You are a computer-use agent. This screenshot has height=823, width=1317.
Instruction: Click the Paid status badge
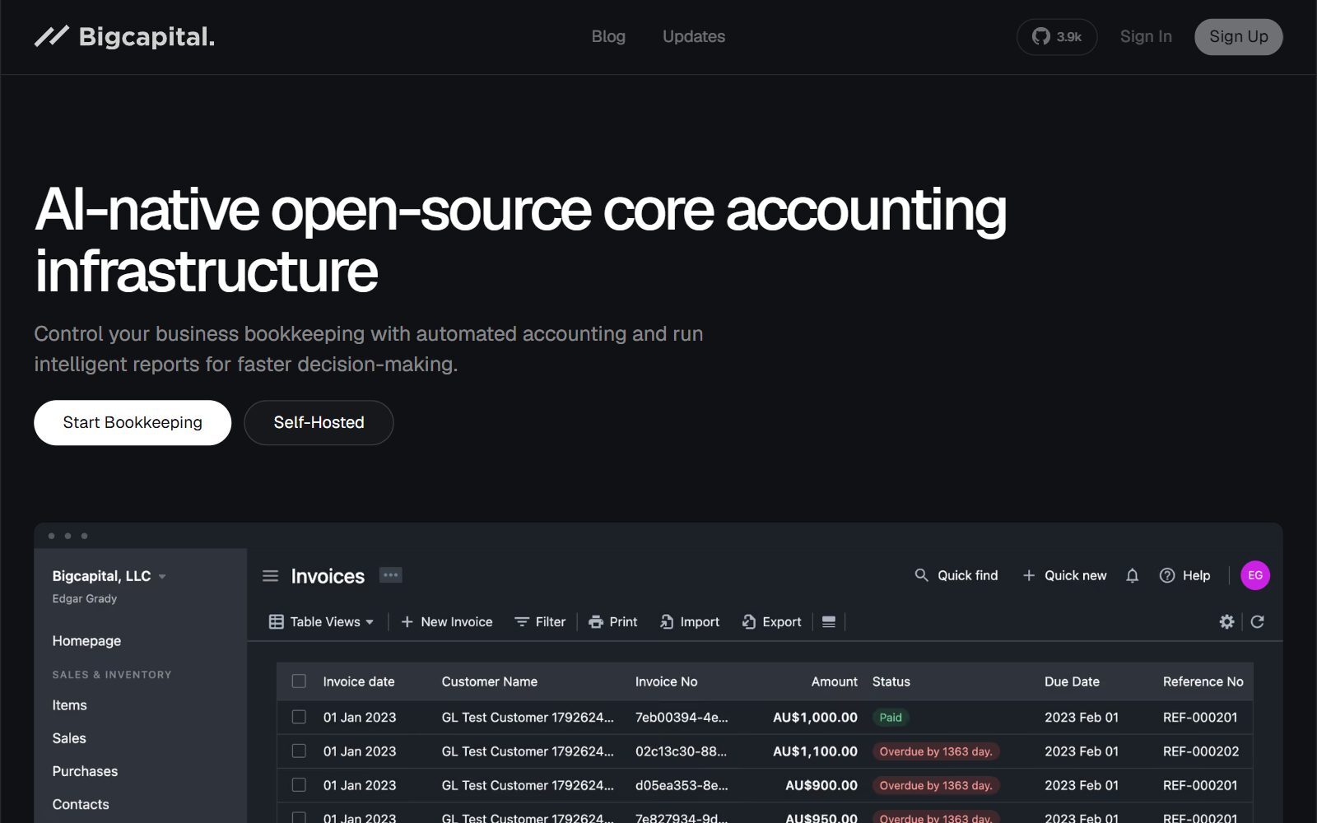[891, 718]
